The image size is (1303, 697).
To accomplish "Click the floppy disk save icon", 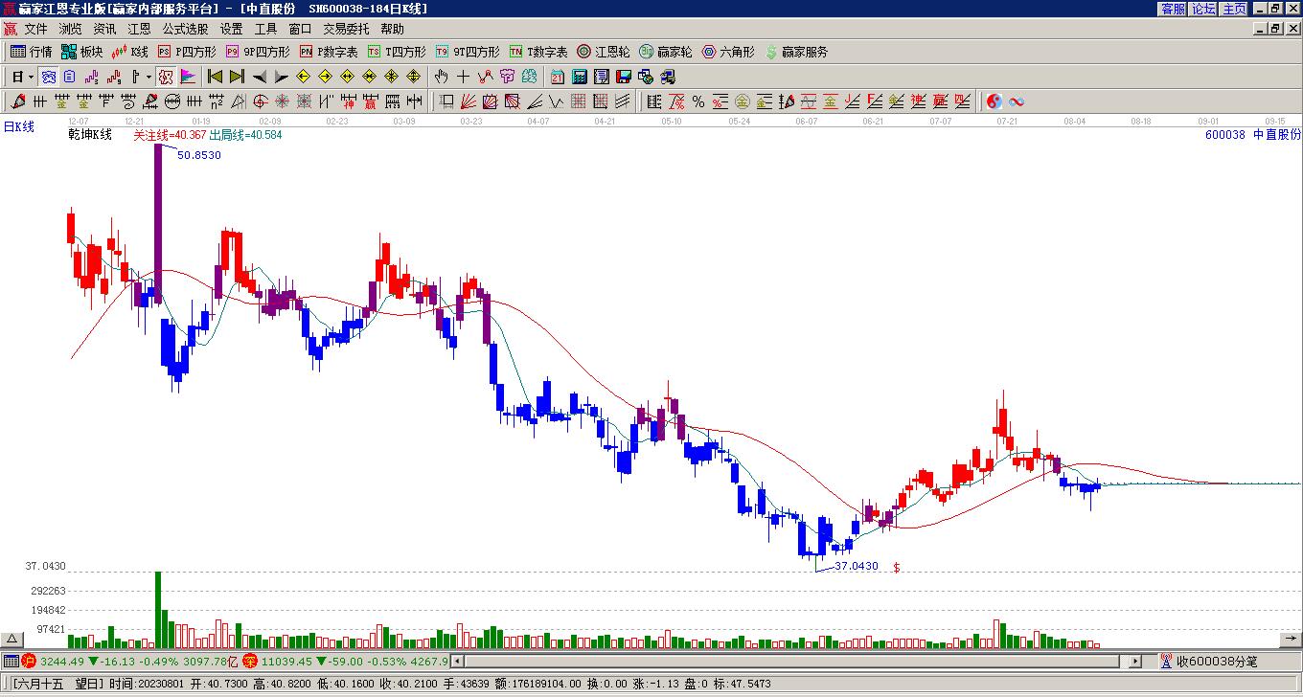I will pyautogui.click(x=624, y=77).
